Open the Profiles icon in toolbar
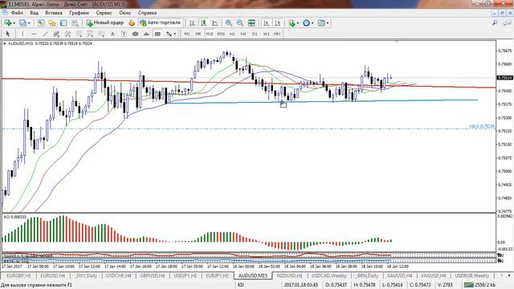Viewport: 514px width, 289px height. coord(22,23)
